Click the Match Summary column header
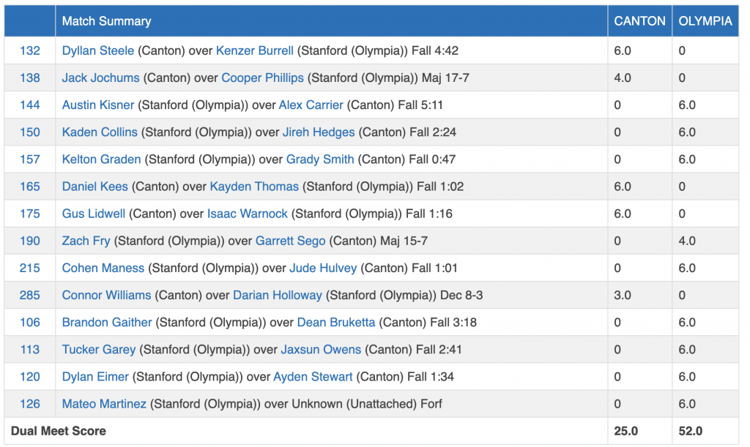This screenshot has width=750, height=447. (x=106, y=21)
